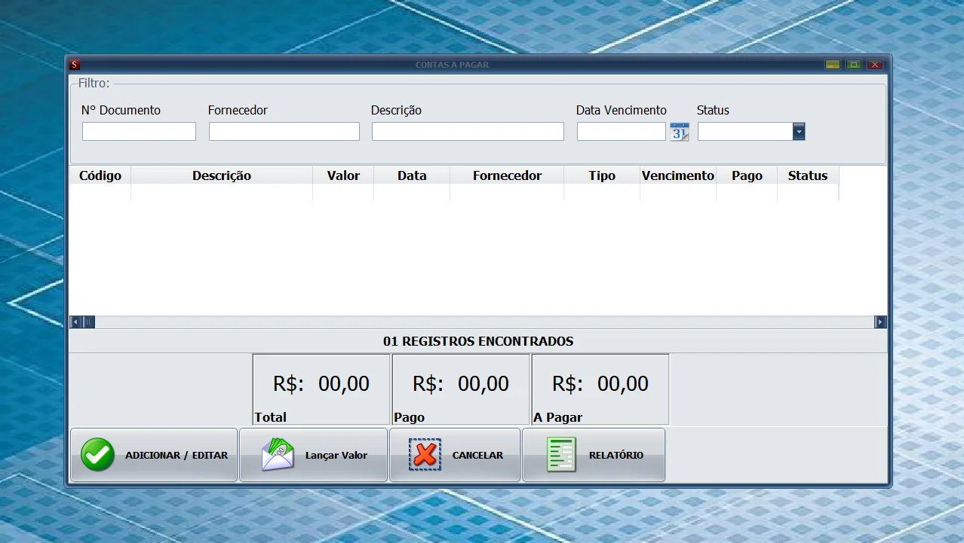Click the Descrição filter text box
The width and height of the screenshot is (964, 543).
(x=468, y=132)
